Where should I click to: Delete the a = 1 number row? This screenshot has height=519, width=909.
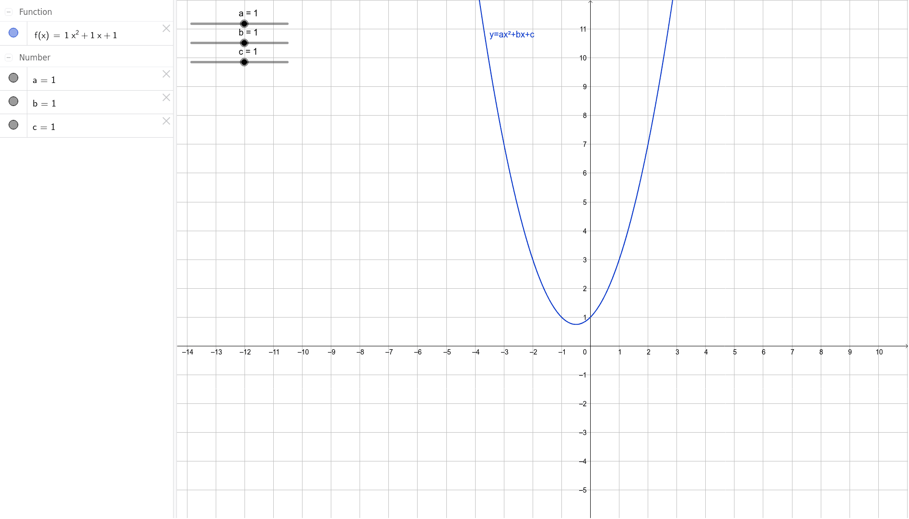pyautogui.click(x=166, y=74)
